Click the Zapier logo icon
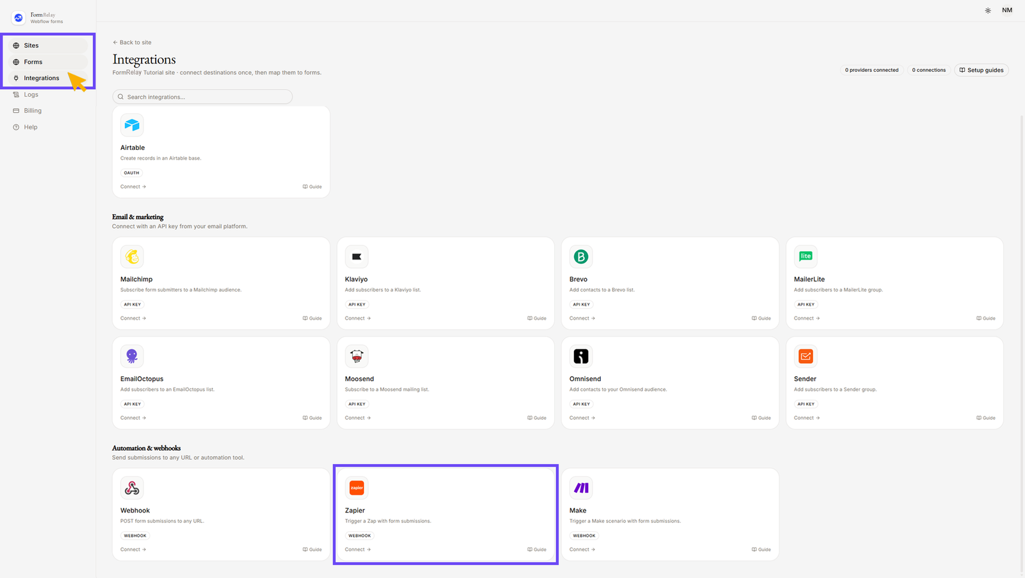This screenshot has width=1025, height=578. coord(357,488)
